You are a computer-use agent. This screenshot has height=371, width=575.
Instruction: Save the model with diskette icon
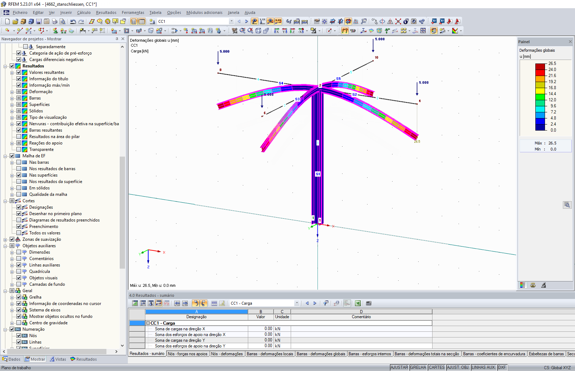click(39, 21)
